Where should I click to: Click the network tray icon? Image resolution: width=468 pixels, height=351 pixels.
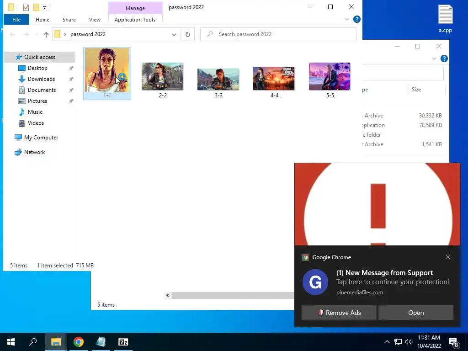pos(398,342)
